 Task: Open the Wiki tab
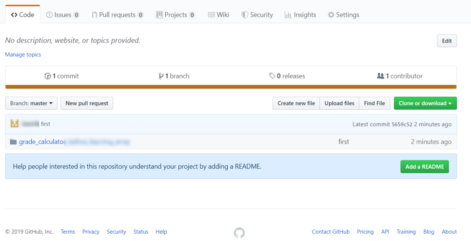pyautogui.click(x=218, y=15)
